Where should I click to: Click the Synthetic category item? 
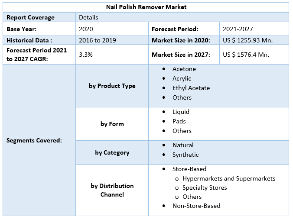186,155
